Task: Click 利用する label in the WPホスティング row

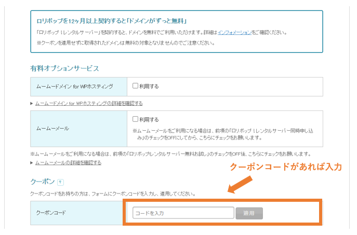Action: coord(149,86)
